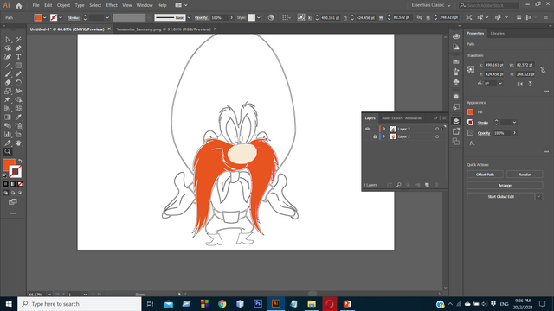Select the Column Graph tool
554x311 pixels.
coord(8,135)
